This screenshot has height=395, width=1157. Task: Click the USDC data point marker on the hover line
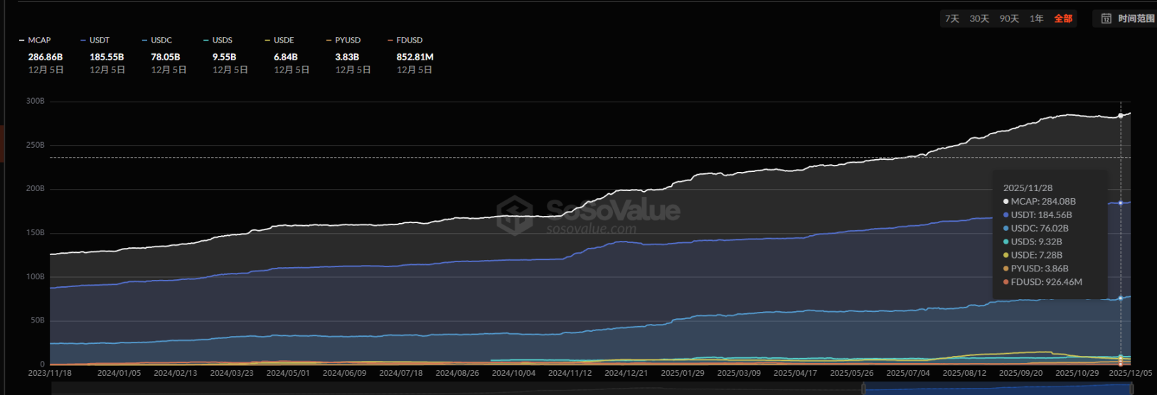[x=1121, y=298]
